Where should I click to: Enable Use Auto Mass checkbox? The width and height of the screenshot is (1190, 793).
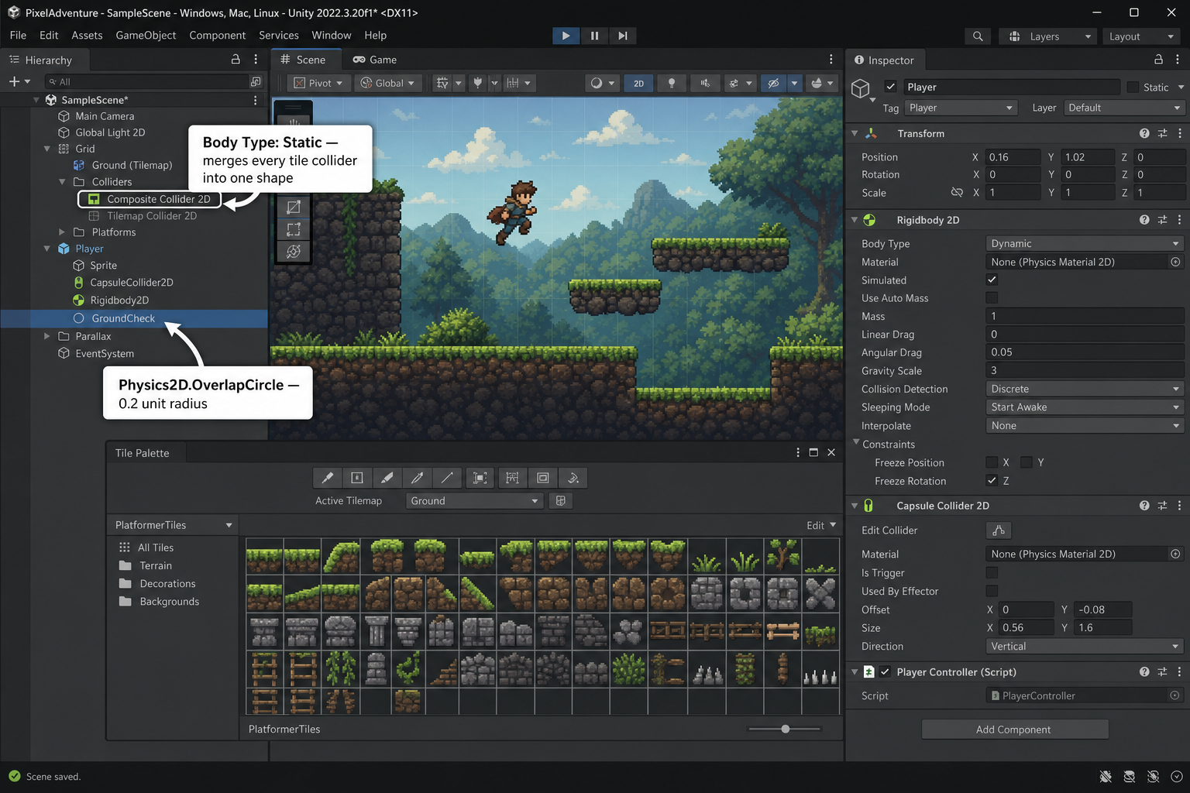[x=992, y=298]
